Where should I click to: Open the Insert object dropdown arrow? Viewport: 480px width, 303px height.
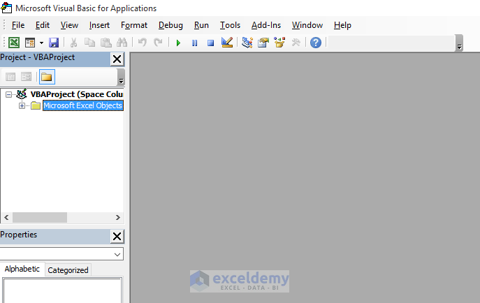(x=41, y=43)
